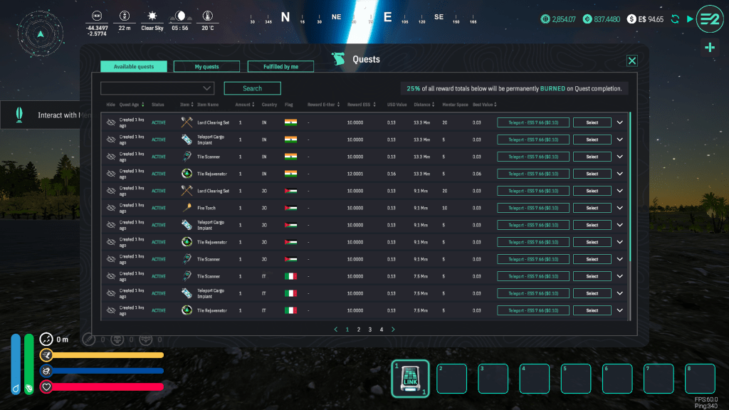Click the blue energy bar icon
Screen dimensions: 729x410
point(46,371)
